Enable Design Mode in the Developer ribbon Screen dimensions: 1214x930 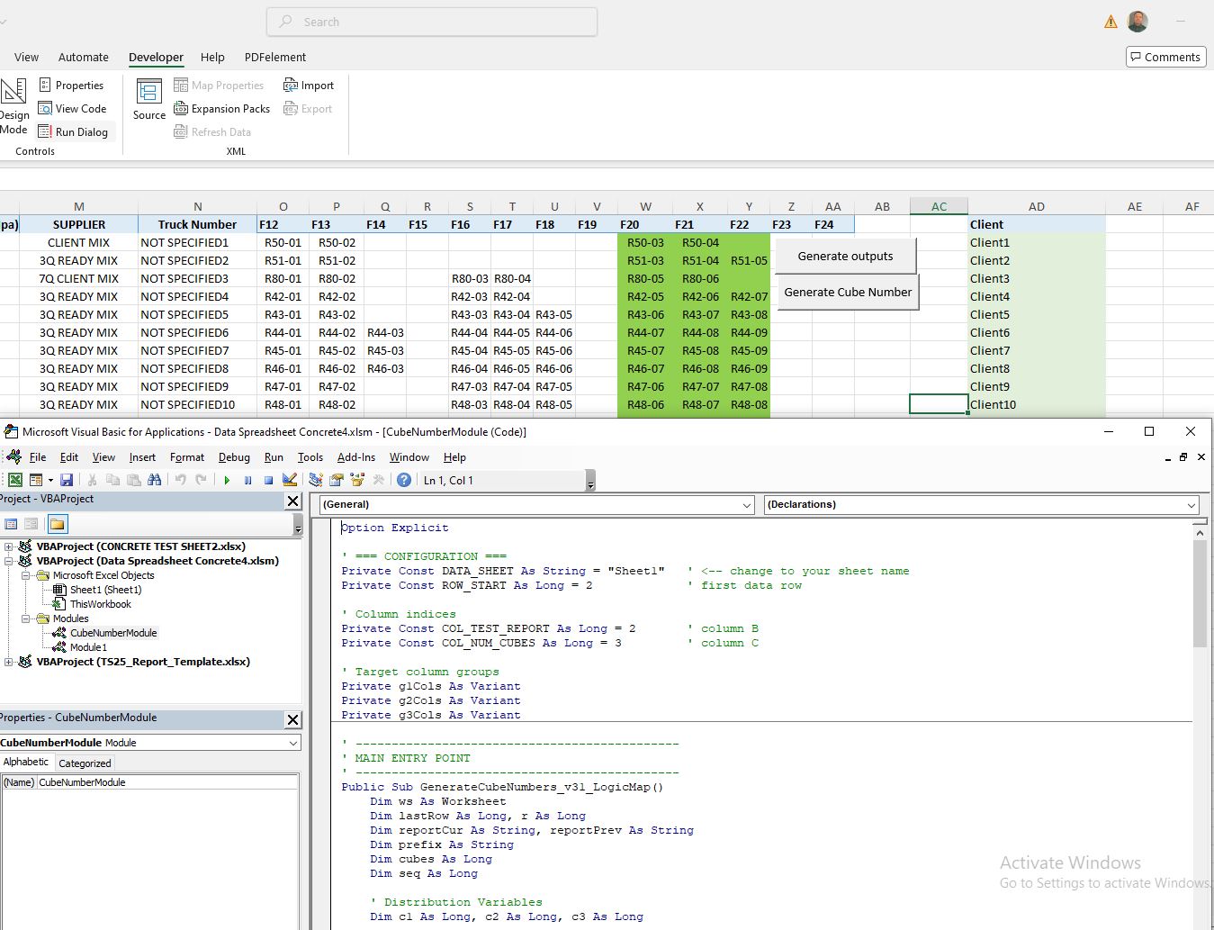pos(13,103)
